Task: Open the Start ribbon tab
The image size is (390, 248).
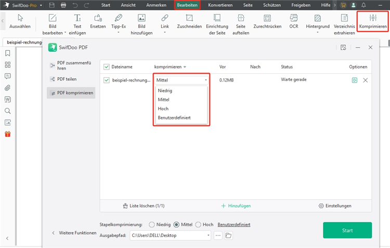Action: 106,5
